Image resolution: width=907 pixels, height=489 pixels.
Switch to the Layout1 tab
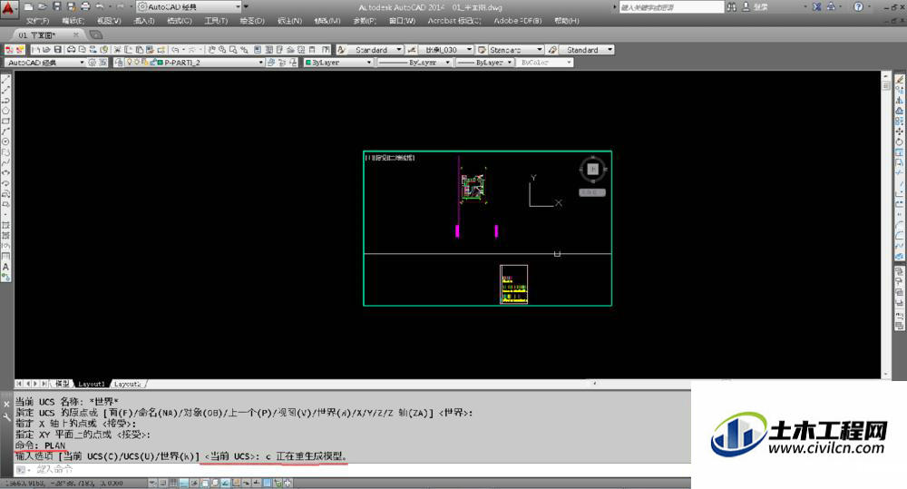(92, 384)
